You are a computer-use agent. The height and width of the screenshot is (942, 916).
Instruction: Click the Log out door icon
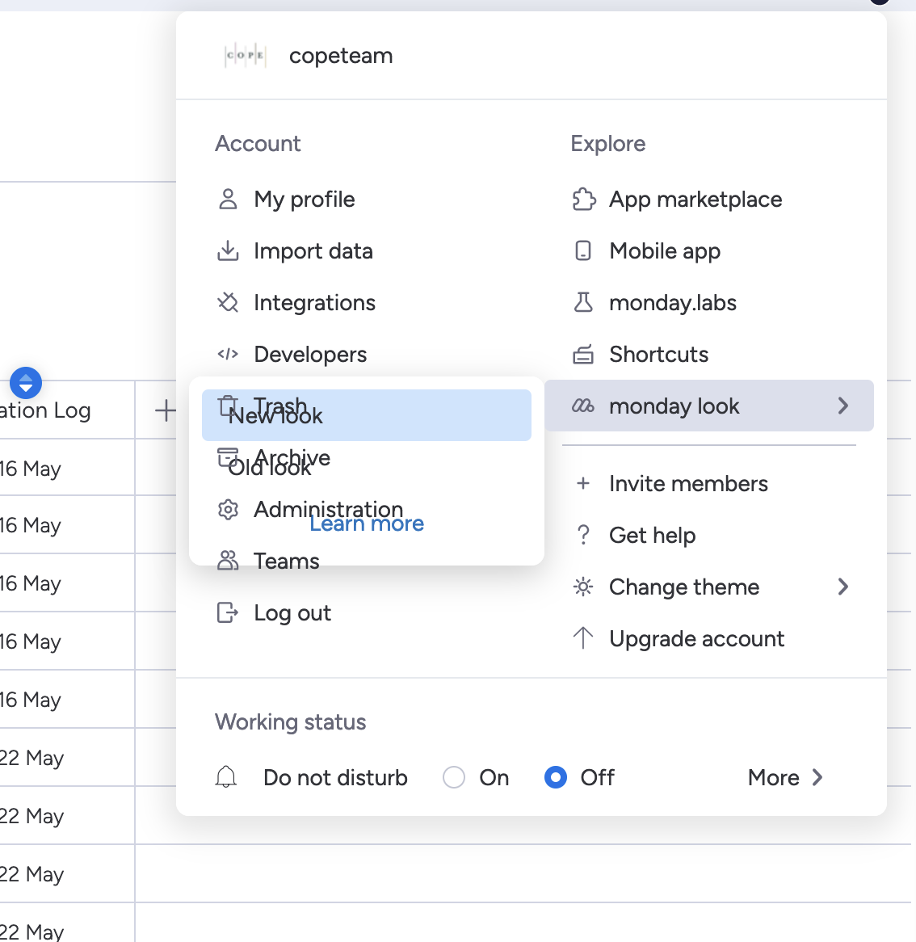click(228, 613)
